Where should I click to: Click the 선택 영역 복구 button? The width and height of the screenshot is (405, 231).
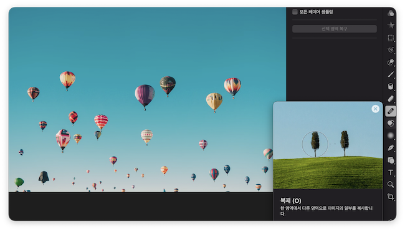click(x=334, y=29)
